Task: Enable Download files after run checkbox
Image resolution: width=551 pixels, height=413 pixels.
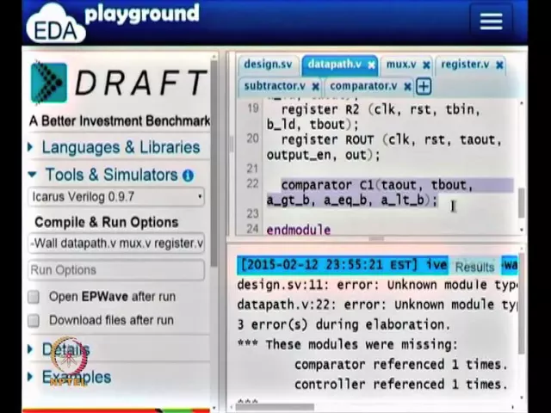Action: [x=34, y=320]
